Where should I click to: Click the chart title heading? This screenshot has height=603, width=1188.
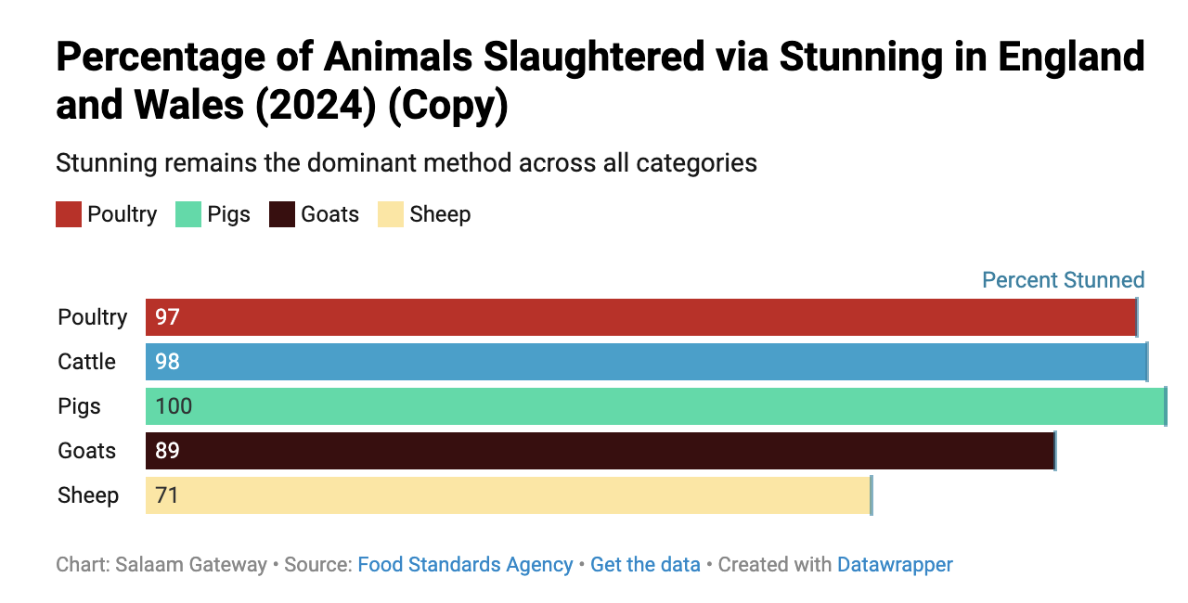point(600,82)
